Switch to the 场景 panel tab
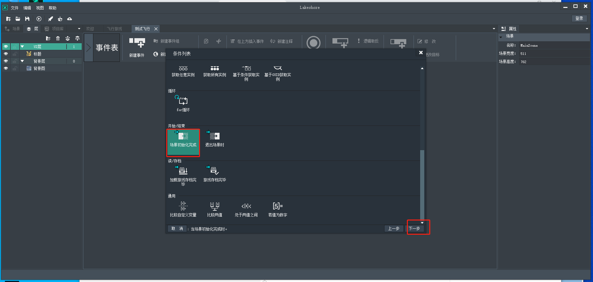This screenshot has height=282, width=593. point(13,29)
